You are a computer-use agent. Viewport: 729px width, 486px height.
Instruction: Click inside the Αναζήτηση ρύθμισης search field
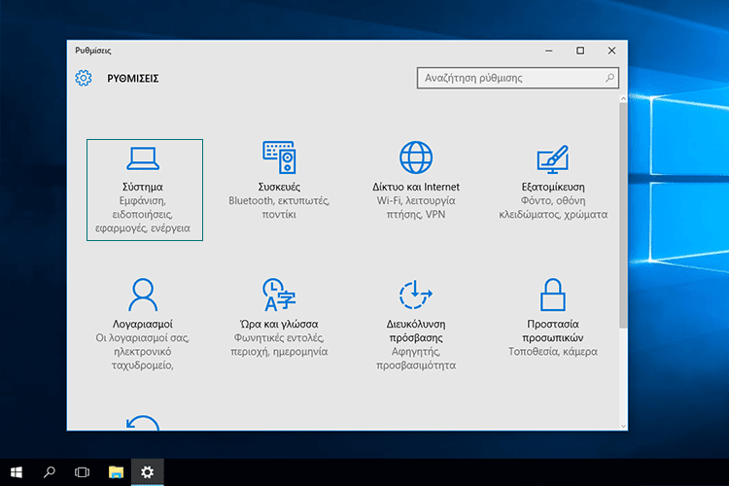click(518, 78)
